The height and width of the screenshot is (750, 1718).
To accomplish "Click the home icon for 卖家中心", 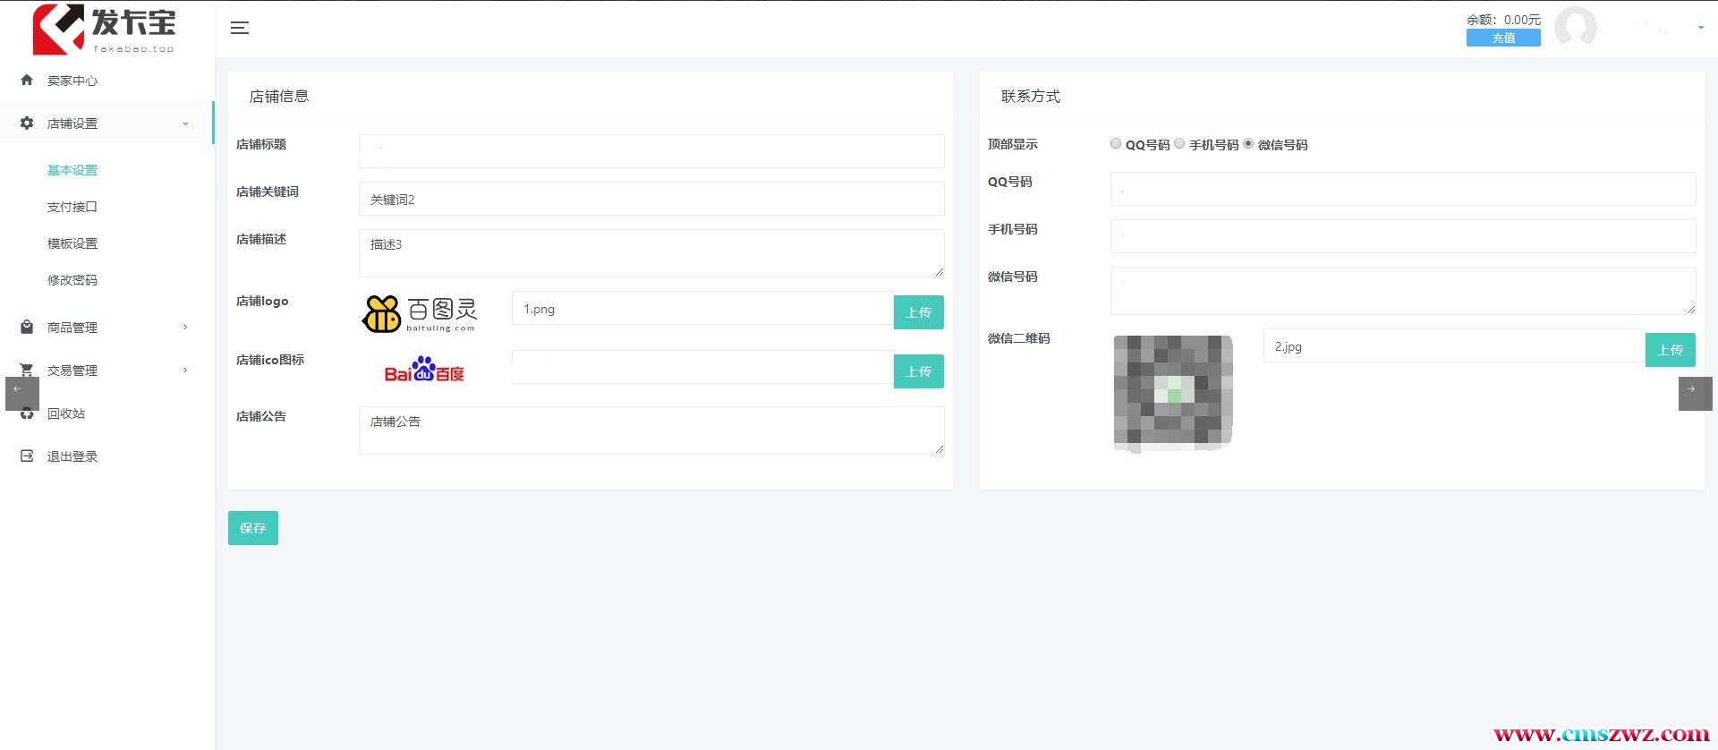I will tap(27, 81).
